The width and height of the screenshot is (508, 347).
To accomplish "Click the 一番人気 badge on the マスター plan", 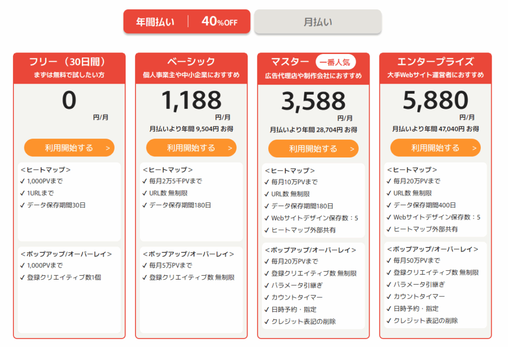I will 335,62.
